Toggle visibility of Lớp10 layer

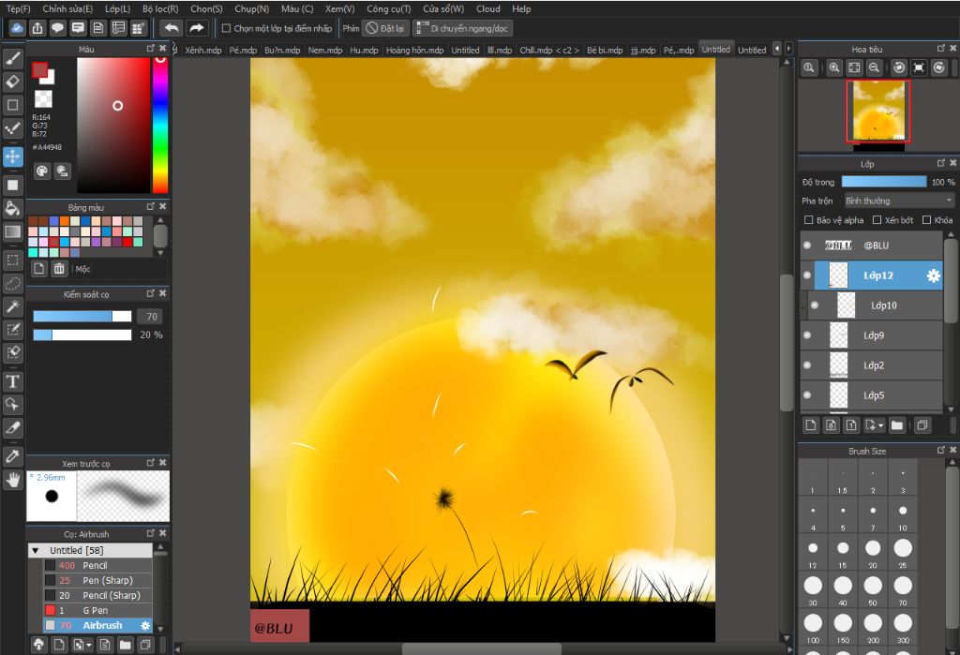click(815, 305)
